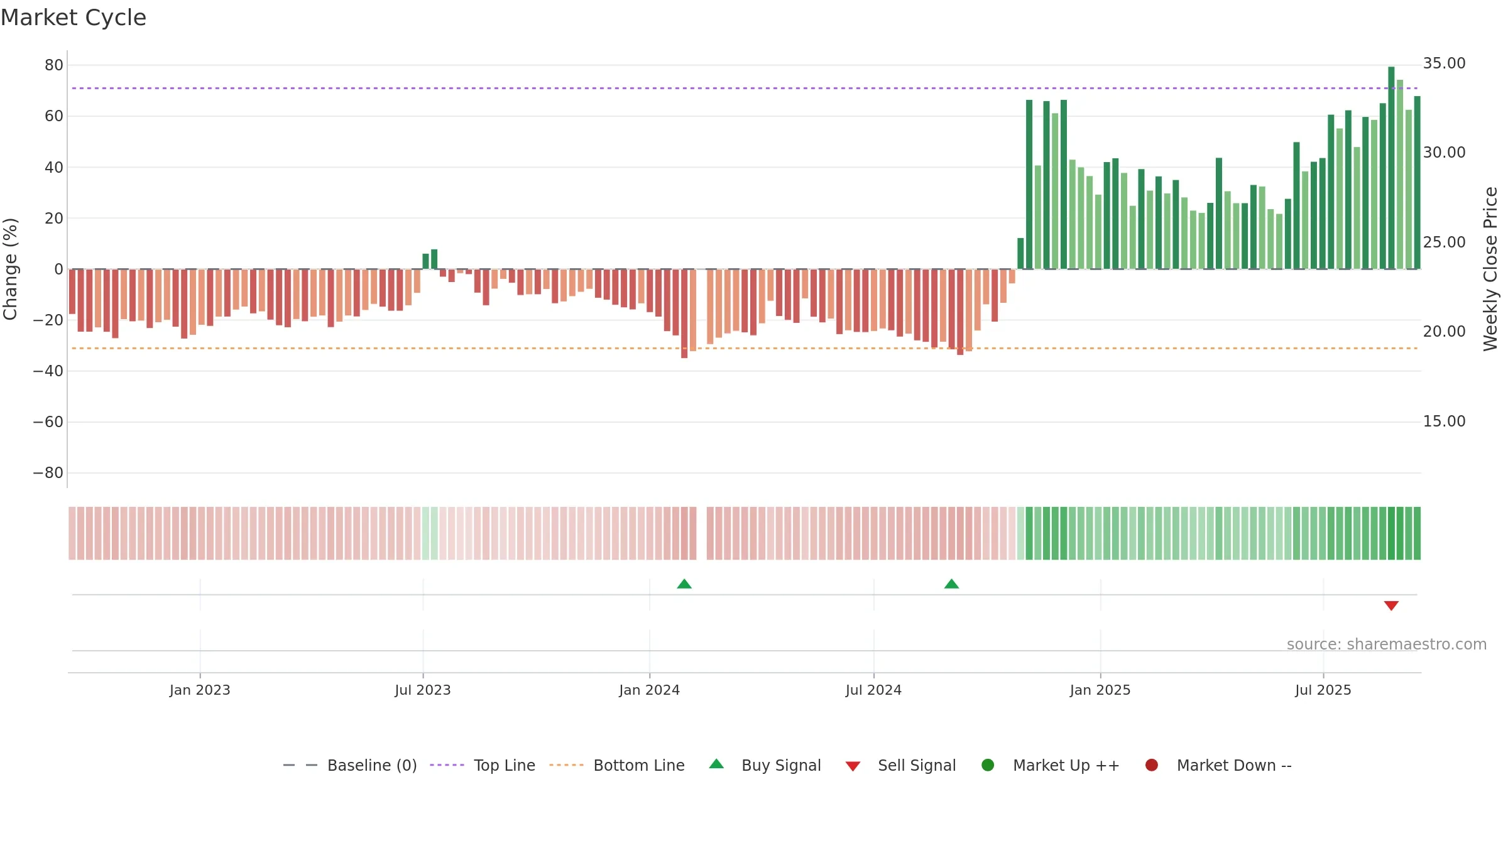Click the Weekly Close Price axis title
Screen dimensions: 1508x848
pos(1490,269)
